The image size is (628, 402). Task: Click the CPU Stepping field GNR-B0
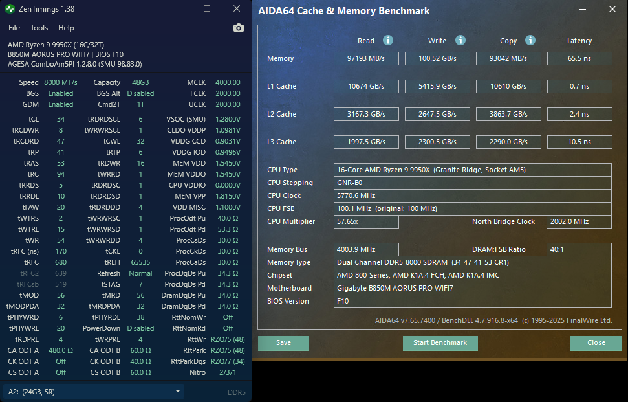(473, 183)
